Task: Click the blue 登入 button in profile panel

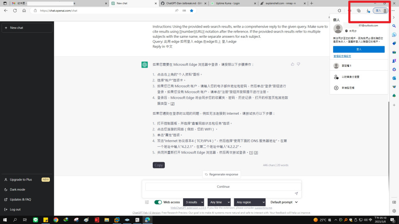Action: 359,49
